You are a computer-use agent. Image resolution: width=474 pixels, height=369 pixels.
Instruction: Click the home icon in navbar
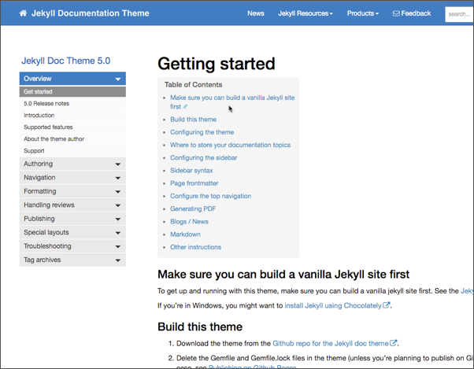[23, 13]
